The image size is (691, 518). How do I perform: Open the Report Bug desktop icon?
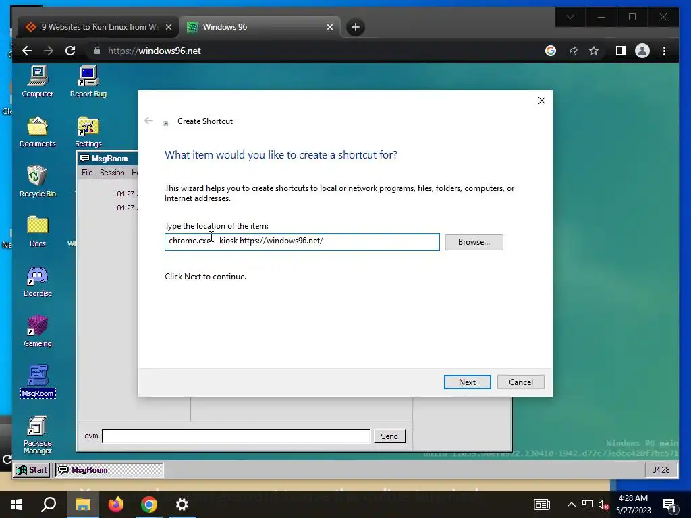(x=88, y=82)
